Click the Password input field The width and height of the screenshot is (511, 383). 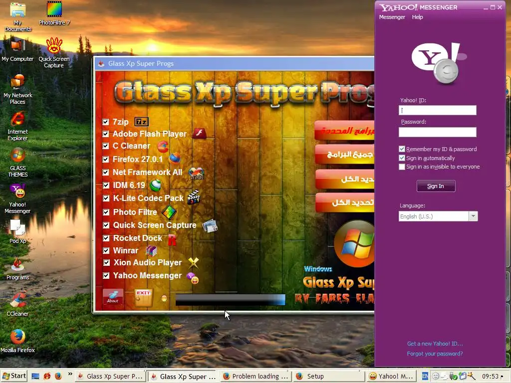437,132
